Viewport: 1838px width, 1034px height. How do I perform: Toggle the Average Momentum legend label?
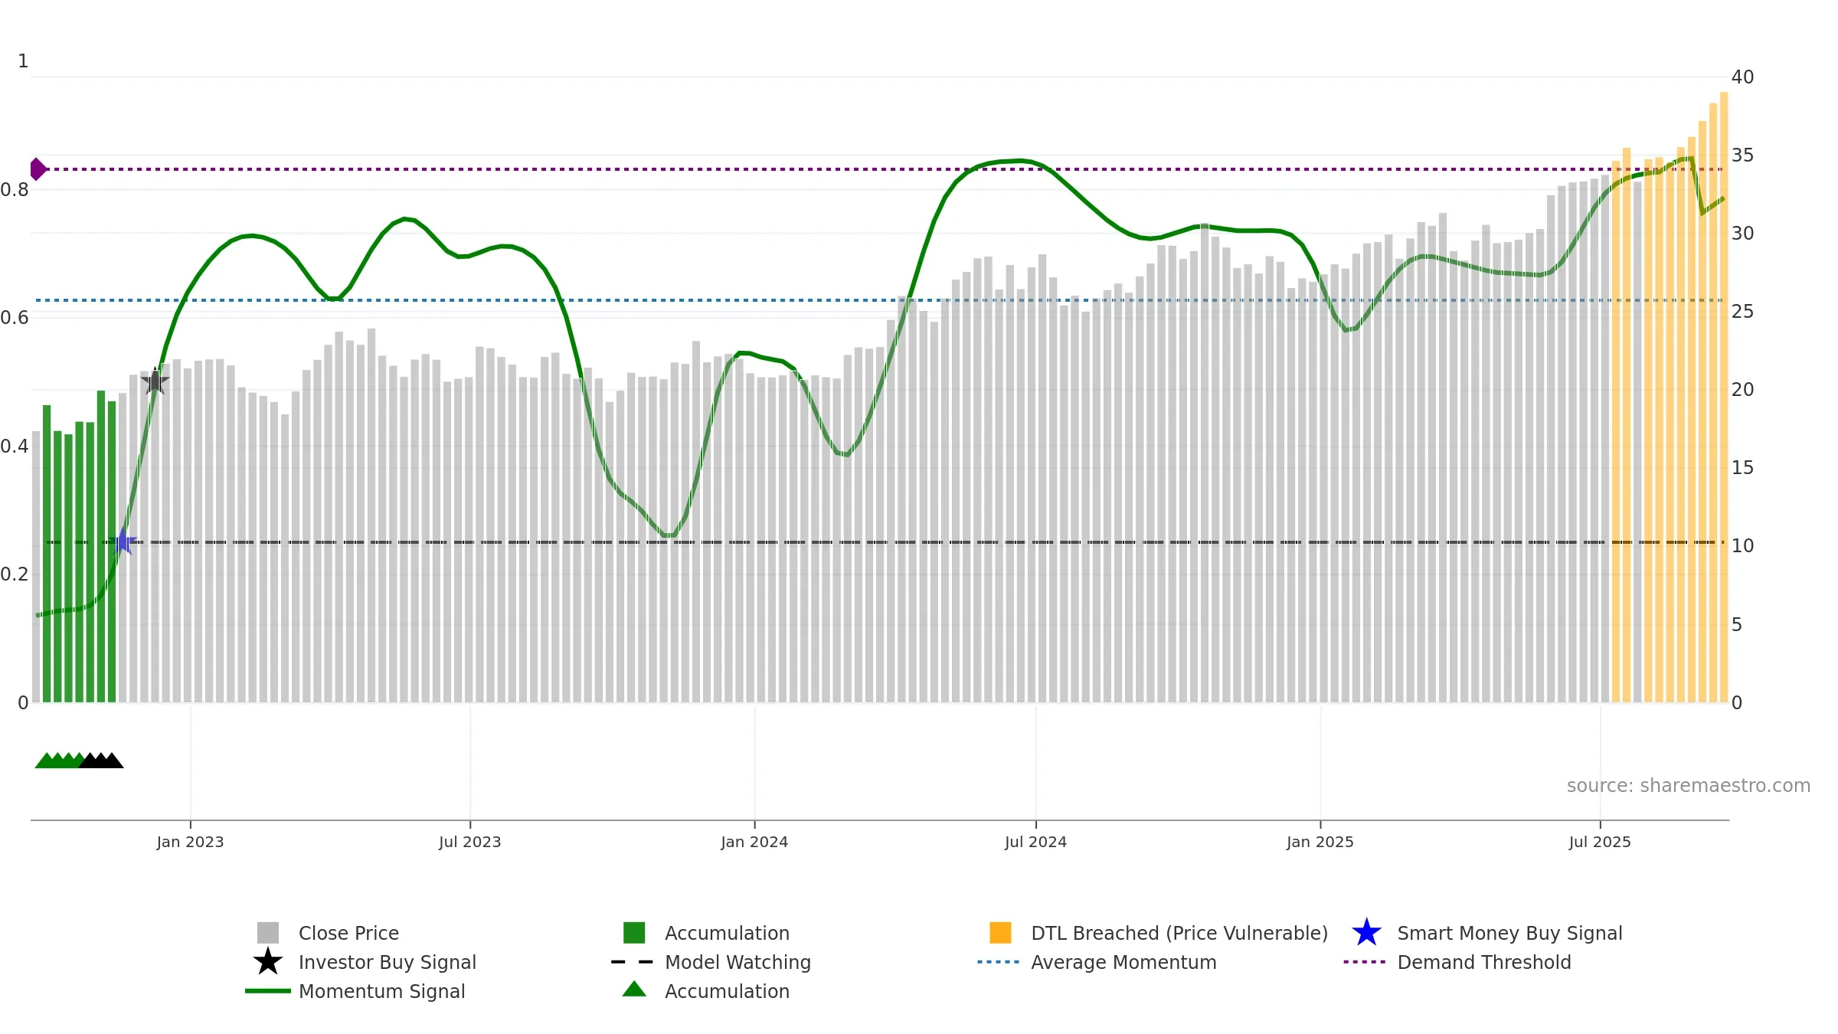tap(1123, 962)
